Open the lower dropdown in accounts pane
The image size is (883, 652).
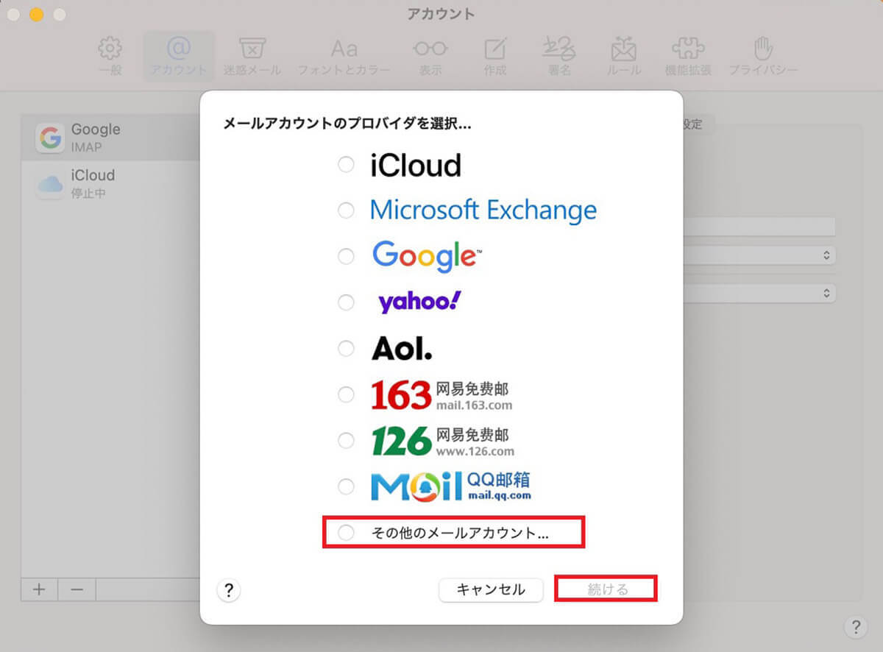(759, 293)
